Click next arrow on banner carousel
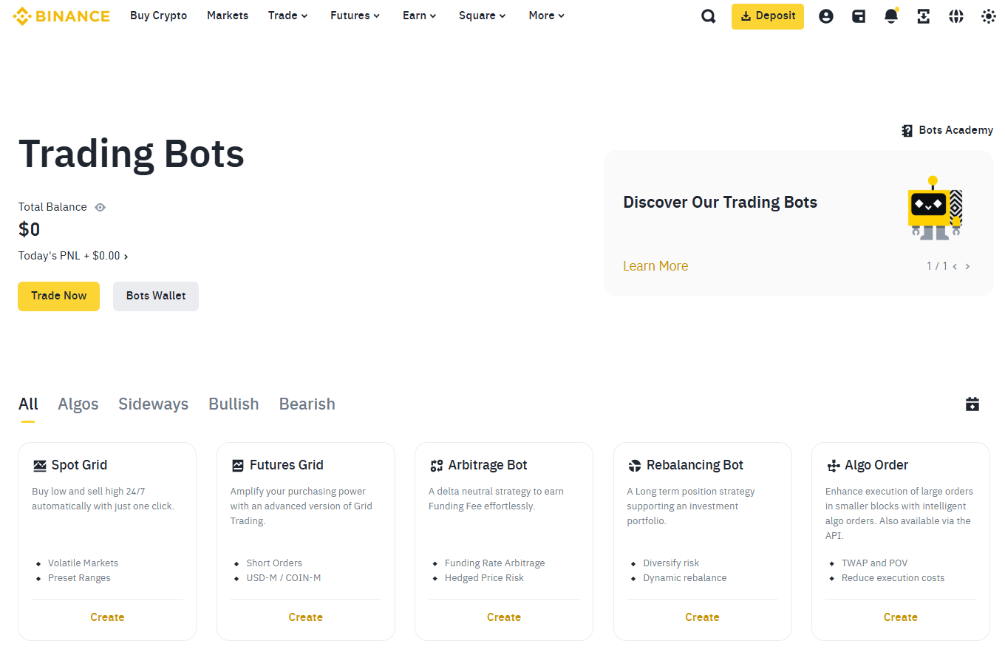The width and height of the screenshot is (1005, 655). [x=968, y=266]
